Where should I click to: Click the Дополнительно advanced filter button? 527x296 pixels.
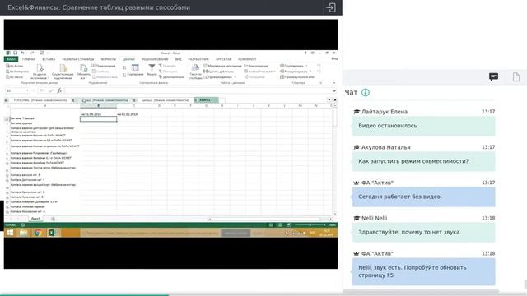[x=171, y=77]
